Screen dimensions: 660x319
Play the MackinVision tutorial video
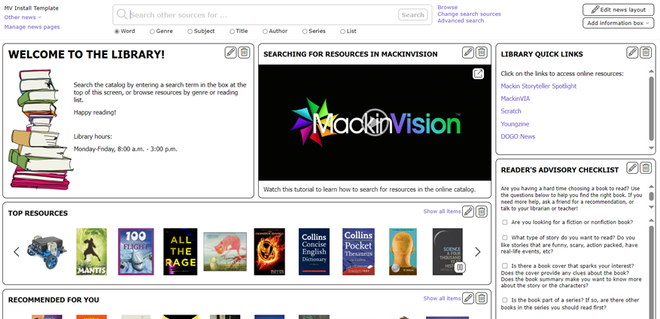[x=373, y=122]
